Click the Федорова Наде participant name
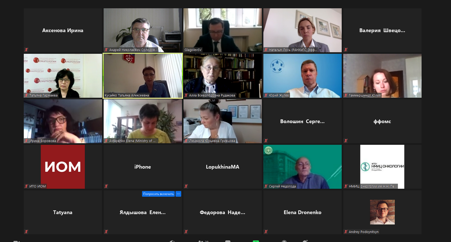The image size is (451, 242). (222, 212)
